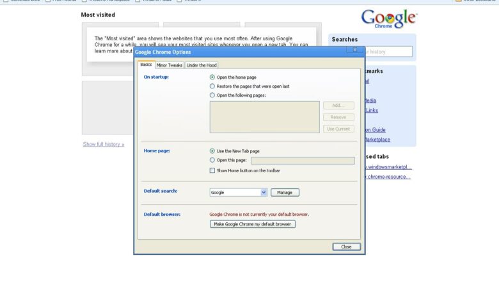
Task: Click the 'Default browser:' label
Action: click(x=162, y=215)
